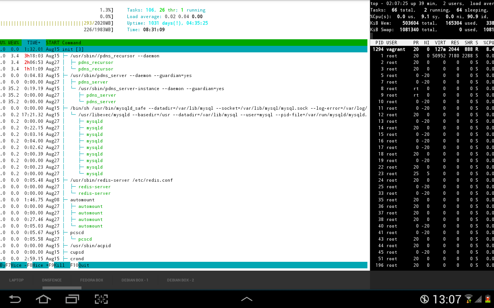Tap the Home navigation icon
The width and height of the screenshot is (494, 308).
(x=43, y=299)
